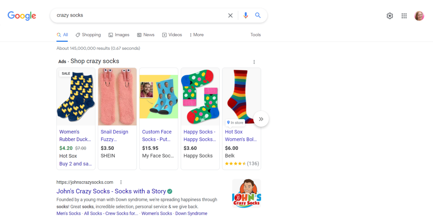Follow the Men's Socks sitelink
433x220 pixels.
pyautogui.click(x=69, y=213)
